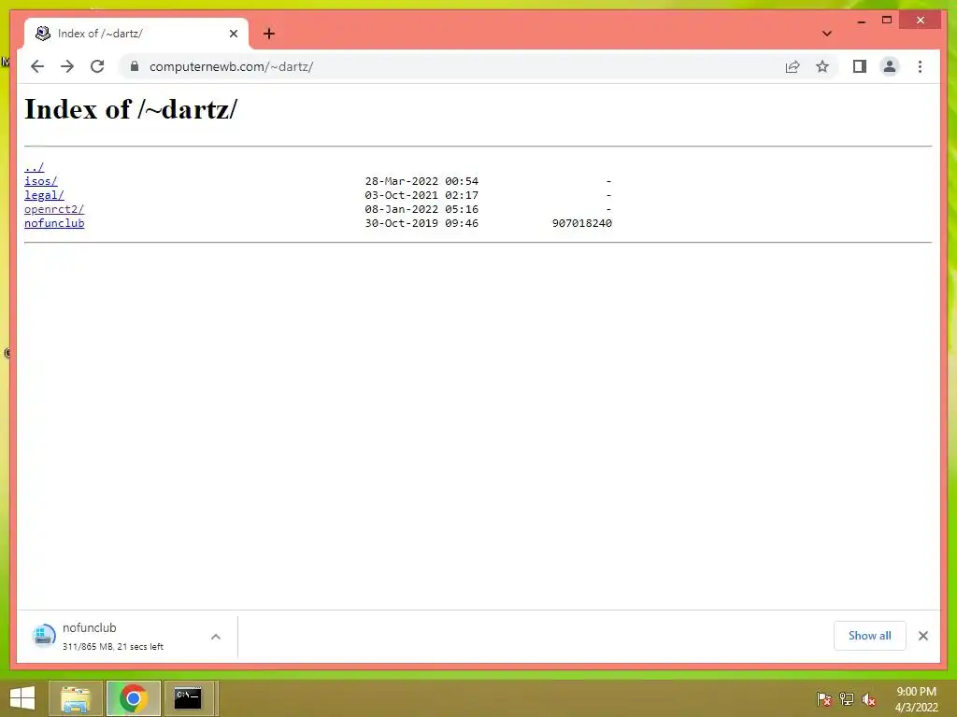Click the '28-Mar-2022 00:54' date

coord(421,181)
